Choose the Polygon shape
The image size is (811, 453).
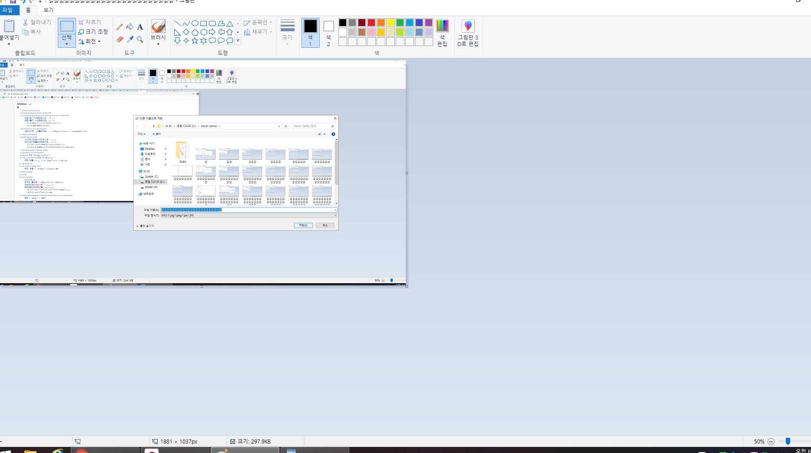coord(221,23)
